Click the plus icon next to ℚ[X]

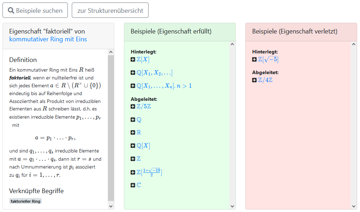pos(133,146)
